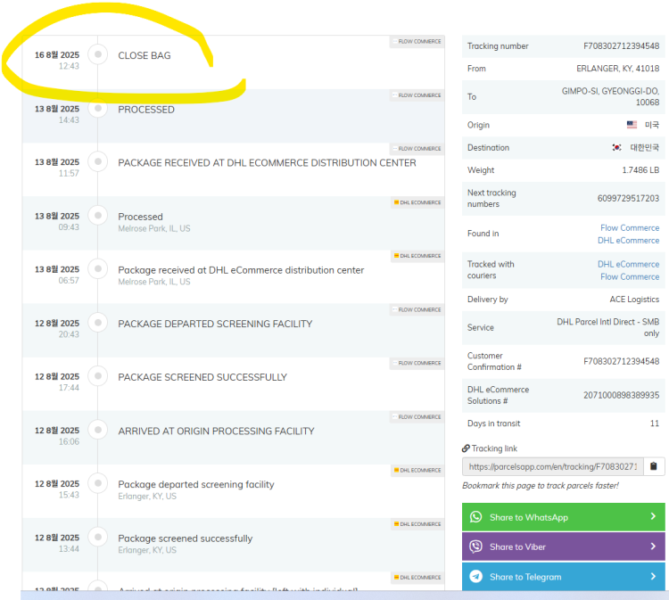Click the timeline marker at 06:57 event
The height and width of the screenshot is (600, 669).
pos(98,268)
